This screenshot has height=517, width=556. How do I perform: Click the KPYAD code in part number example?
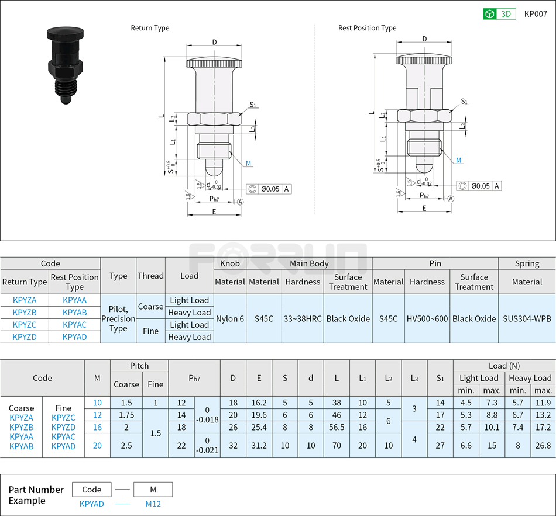(91, 504)
